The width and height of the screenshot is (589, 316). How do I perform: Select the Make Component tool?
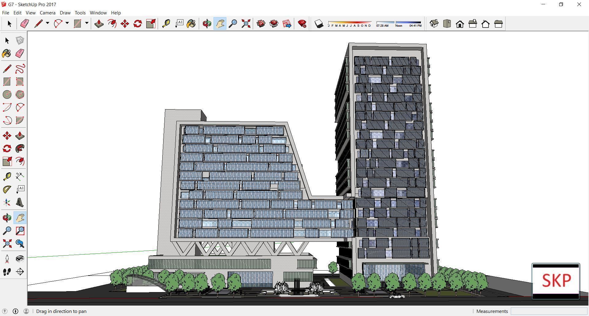[20, 40]
